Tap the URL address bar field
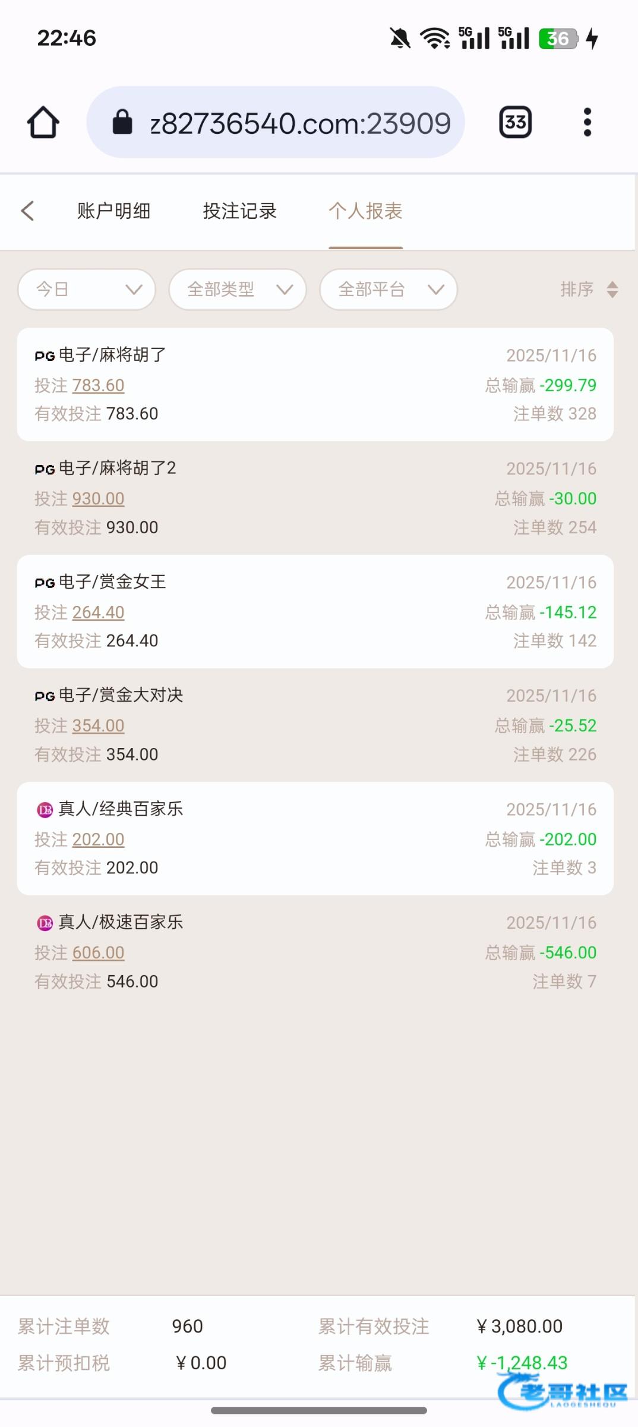 tap(300, 123)
